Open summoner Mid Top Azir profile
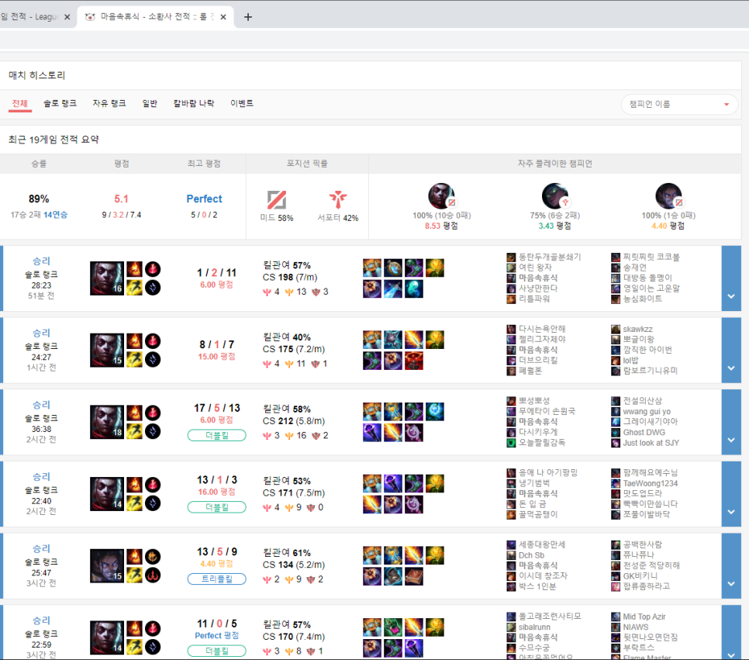This screenshot has width=749, height=660. coord(644,617)
